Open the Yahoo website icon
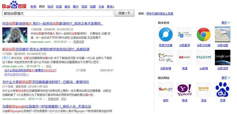The width and height of the screenshot is (237, 114). pos(185,89)
